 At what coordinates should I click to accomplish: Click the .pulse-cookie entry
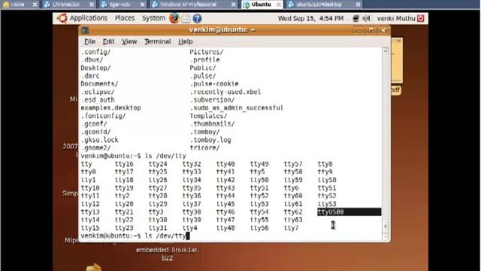[214, 84]
